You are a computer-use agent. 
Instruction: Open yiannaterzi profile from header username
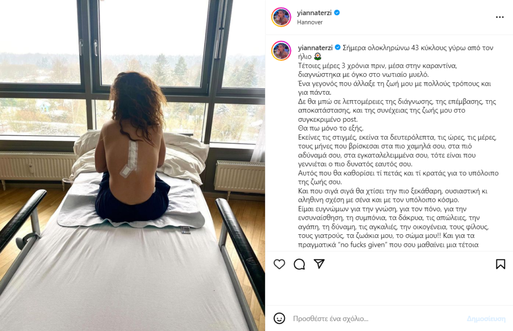(314, 13)
